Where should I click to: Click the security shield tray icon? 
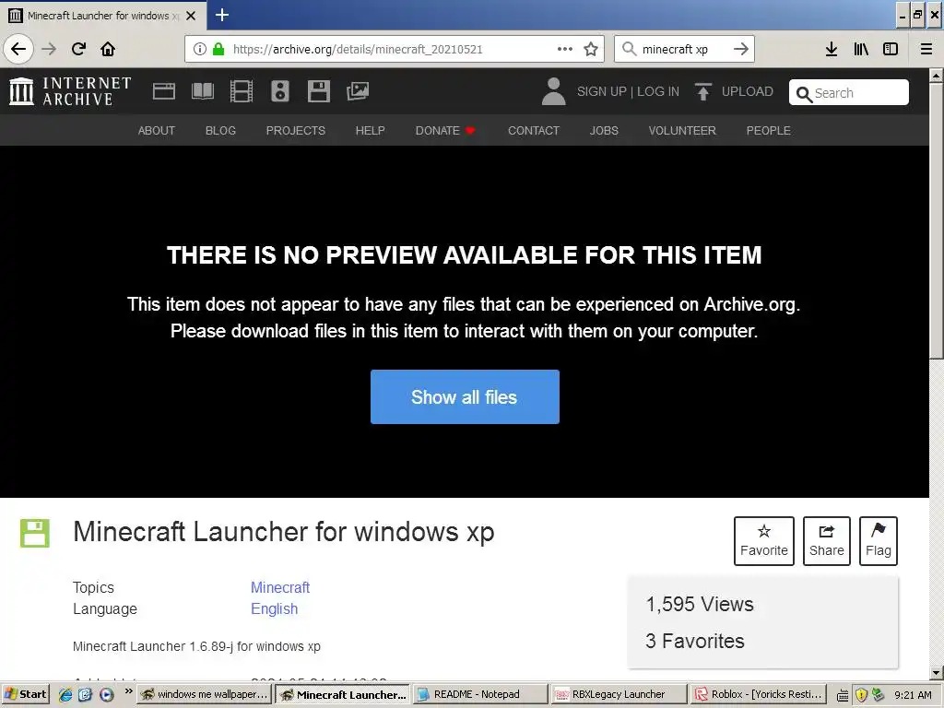tap(862, 695)
